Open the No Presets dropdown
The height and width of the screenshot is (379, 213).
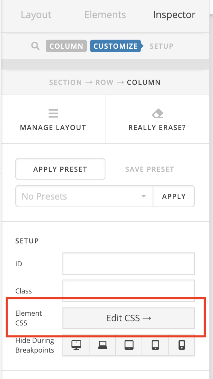click(x=84, y=196)
